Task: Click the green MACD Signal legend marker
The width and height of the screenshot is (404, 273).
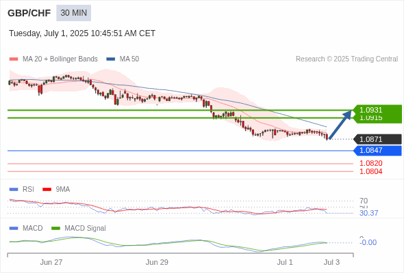Action: (55, 229)
